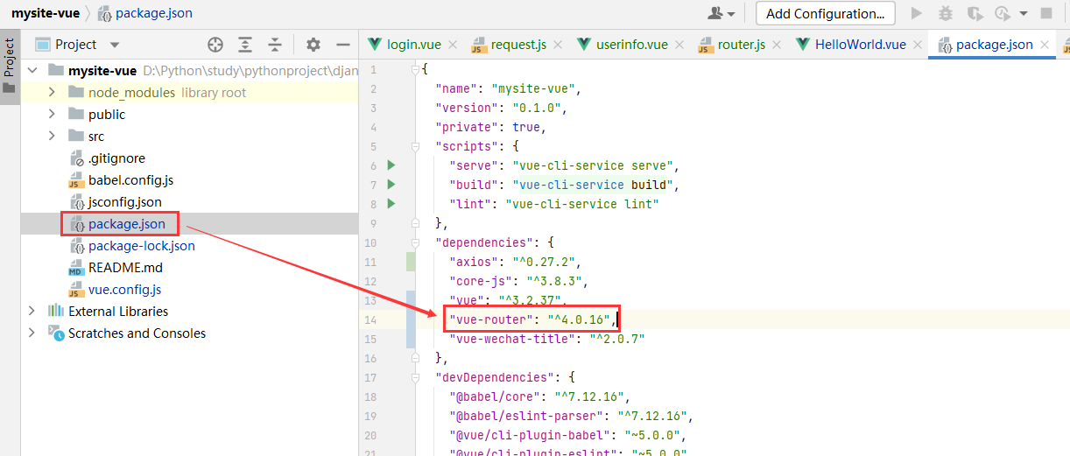Expand External Libraries node
Viewport: 1070px width, 456px height.
click(x=33, y=311)
